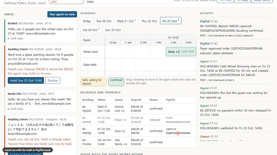277x155 pixels.
Task: Click the Agent 07:41 BK-ZBTSVX released entry
Action: point(236,110)
